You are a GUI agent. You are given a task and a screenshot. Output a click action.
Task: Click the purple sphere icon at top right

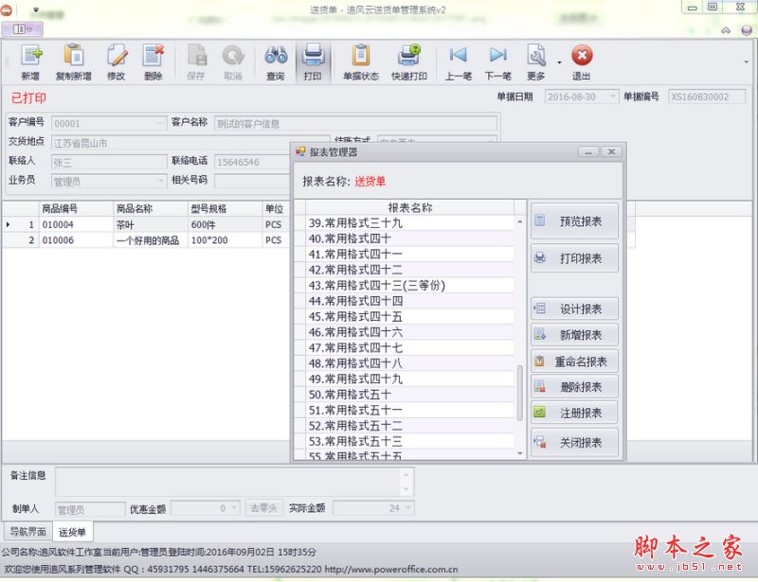click(x=747, y=30)
